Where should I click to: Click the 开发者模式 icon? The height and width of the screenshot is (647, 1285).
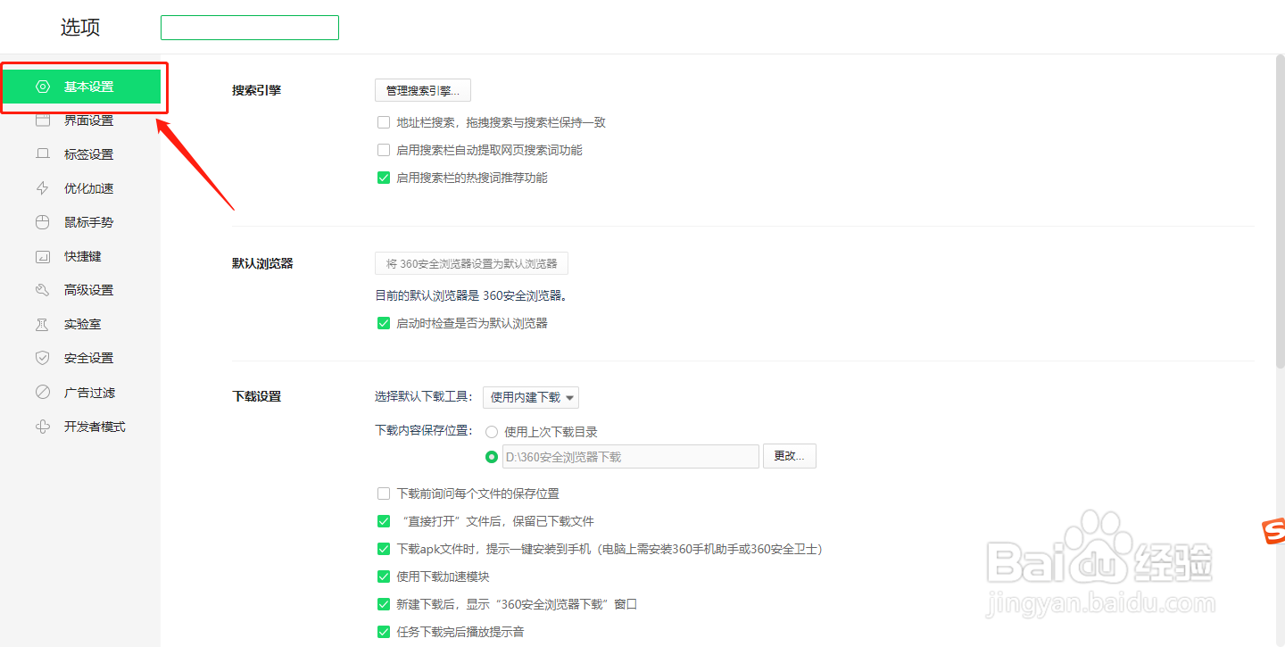42,427
